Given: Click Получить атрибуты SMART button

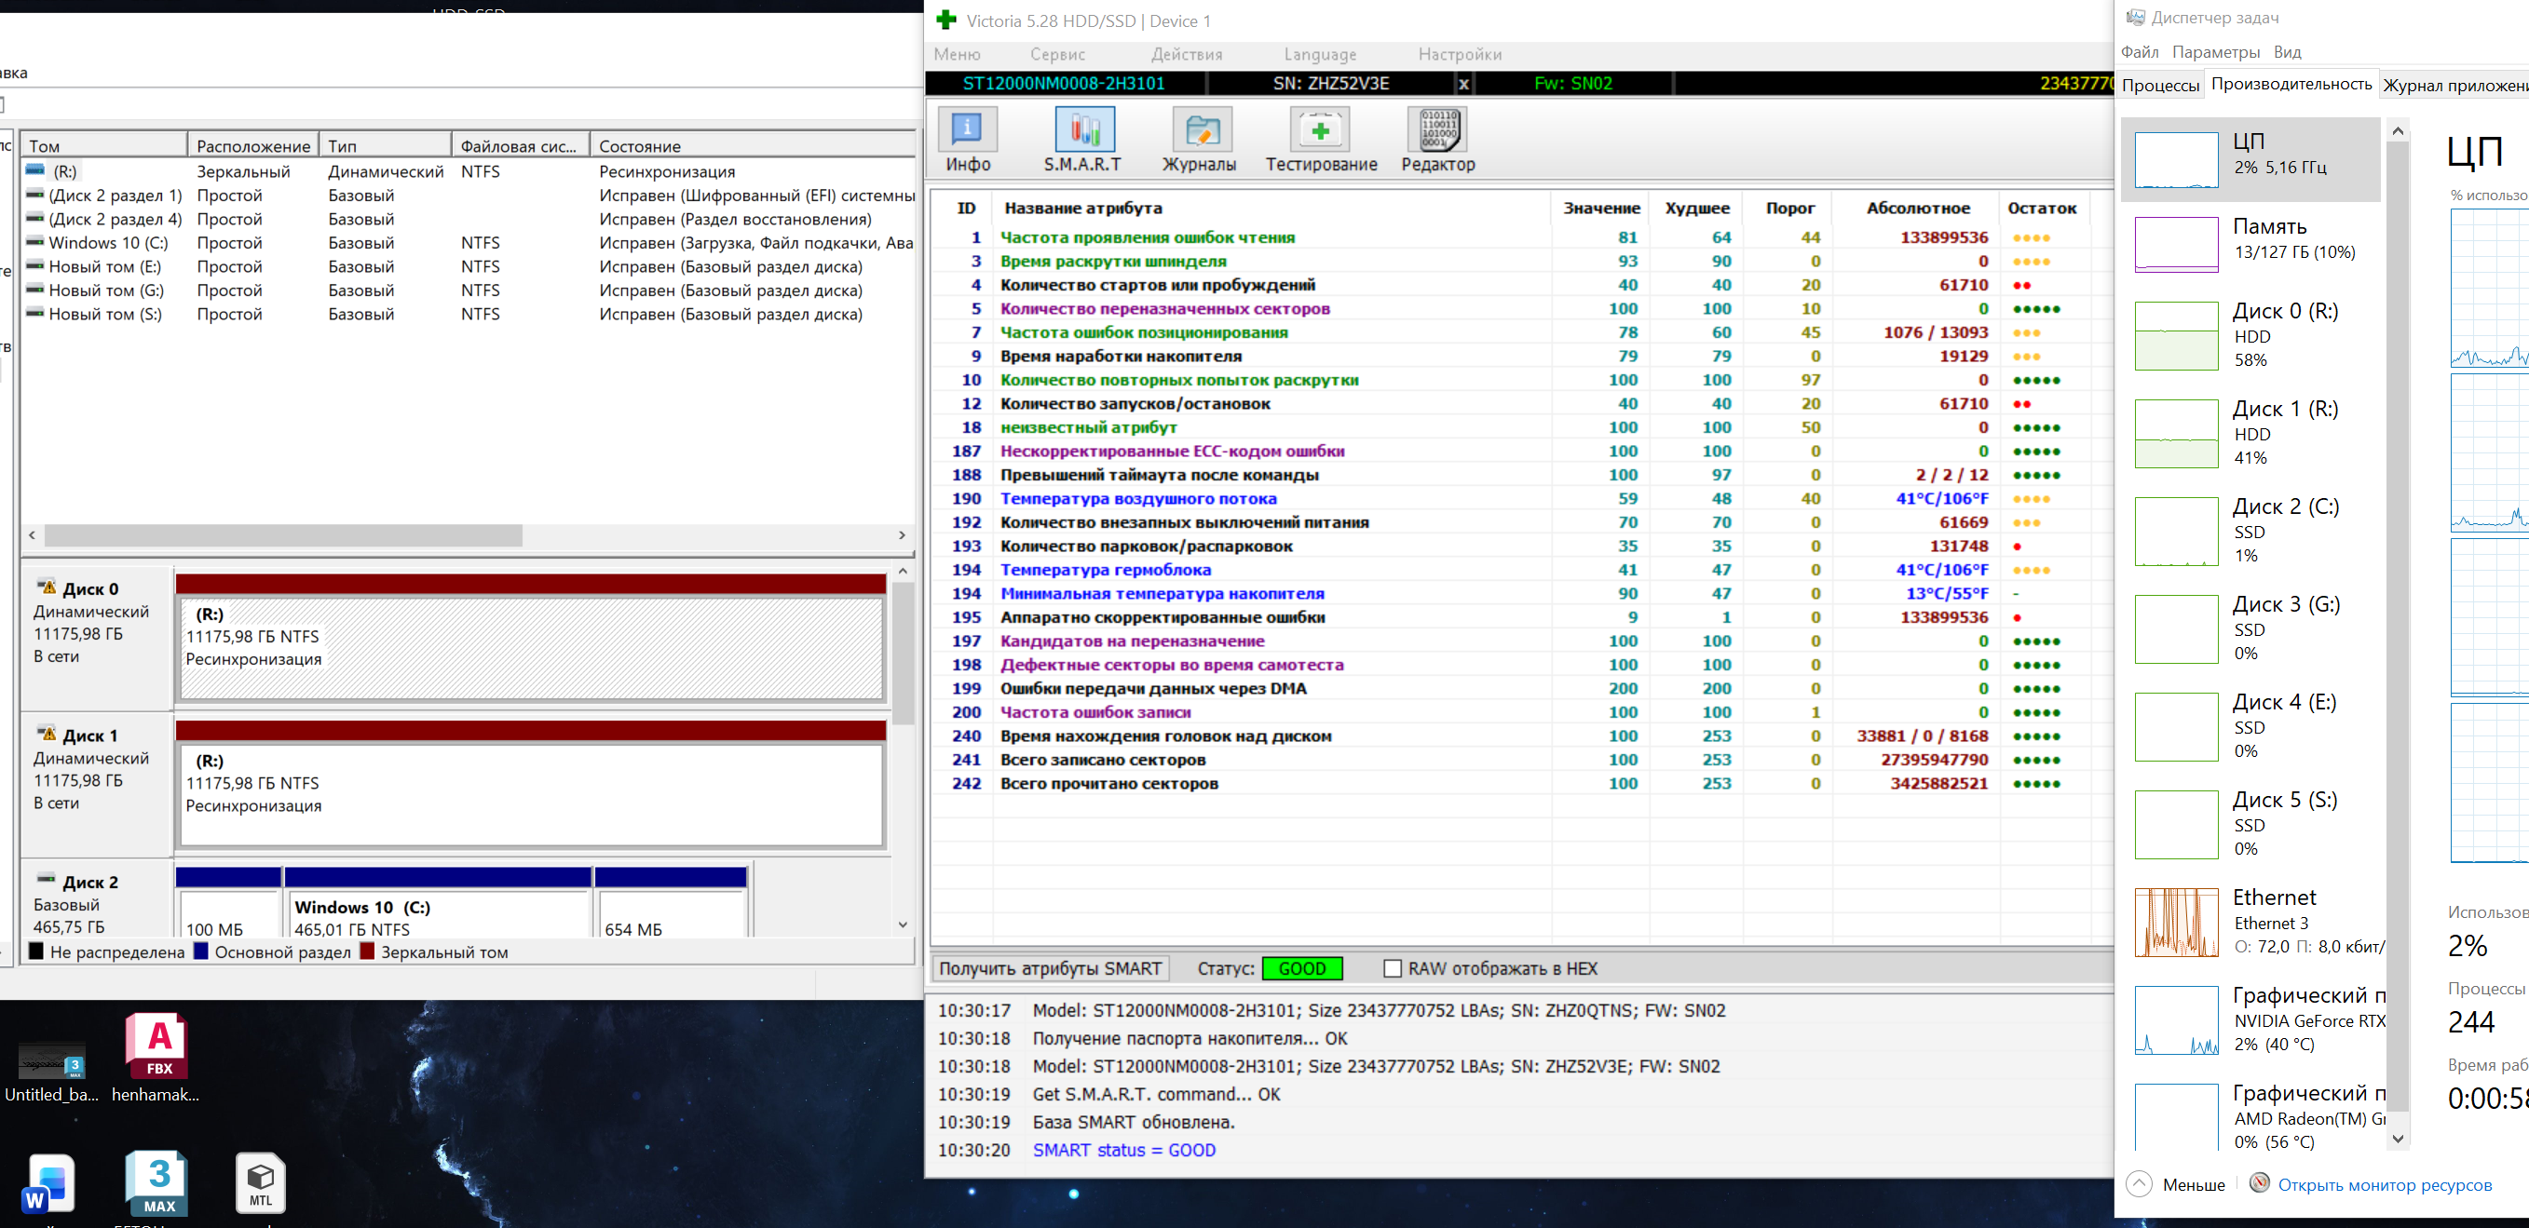Looking at the screenshot, I should pyautogui.click(x=1050, y=969).
